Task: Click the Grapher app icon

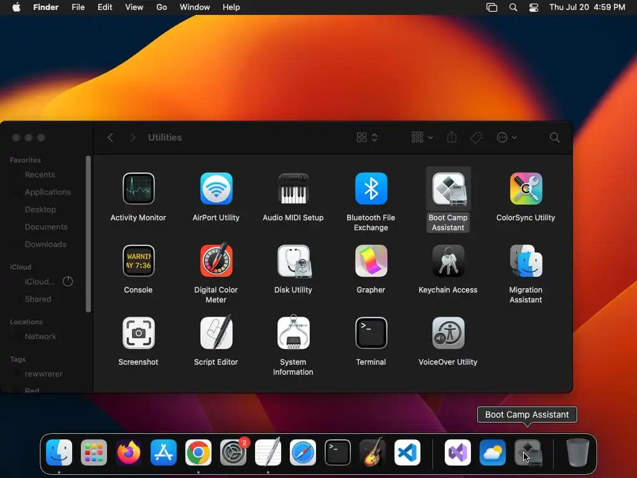Action: click(371, 261)
